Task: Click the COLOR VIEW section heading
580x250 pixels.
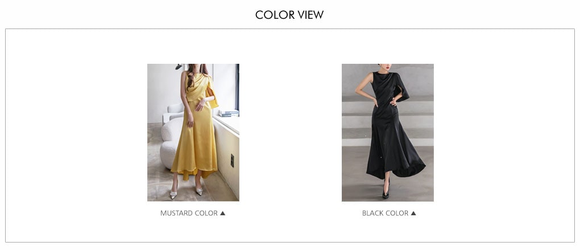Action: point(289,15)
